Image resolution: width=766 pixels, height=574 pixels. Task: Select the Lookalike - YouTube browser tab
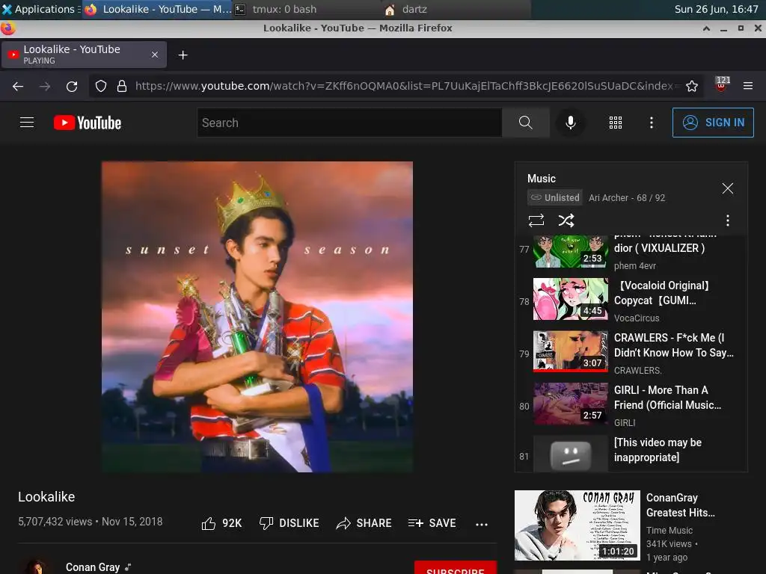click(84, 55)
